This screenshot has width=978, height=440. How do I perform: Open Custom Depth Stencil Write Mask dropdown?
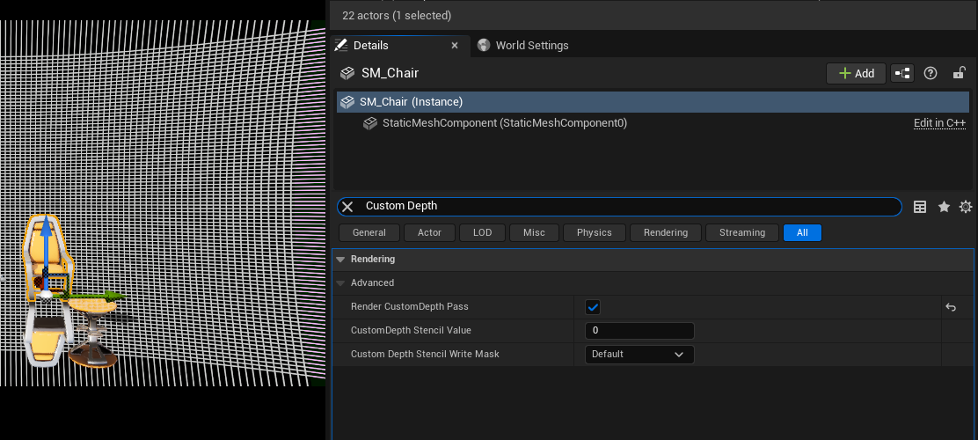tap(639, 355)
